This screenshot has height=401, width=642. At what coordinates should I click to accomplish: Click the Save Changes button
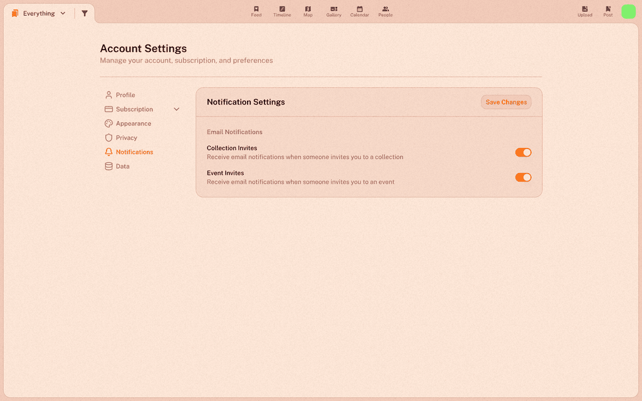click(x=506, y=102)
